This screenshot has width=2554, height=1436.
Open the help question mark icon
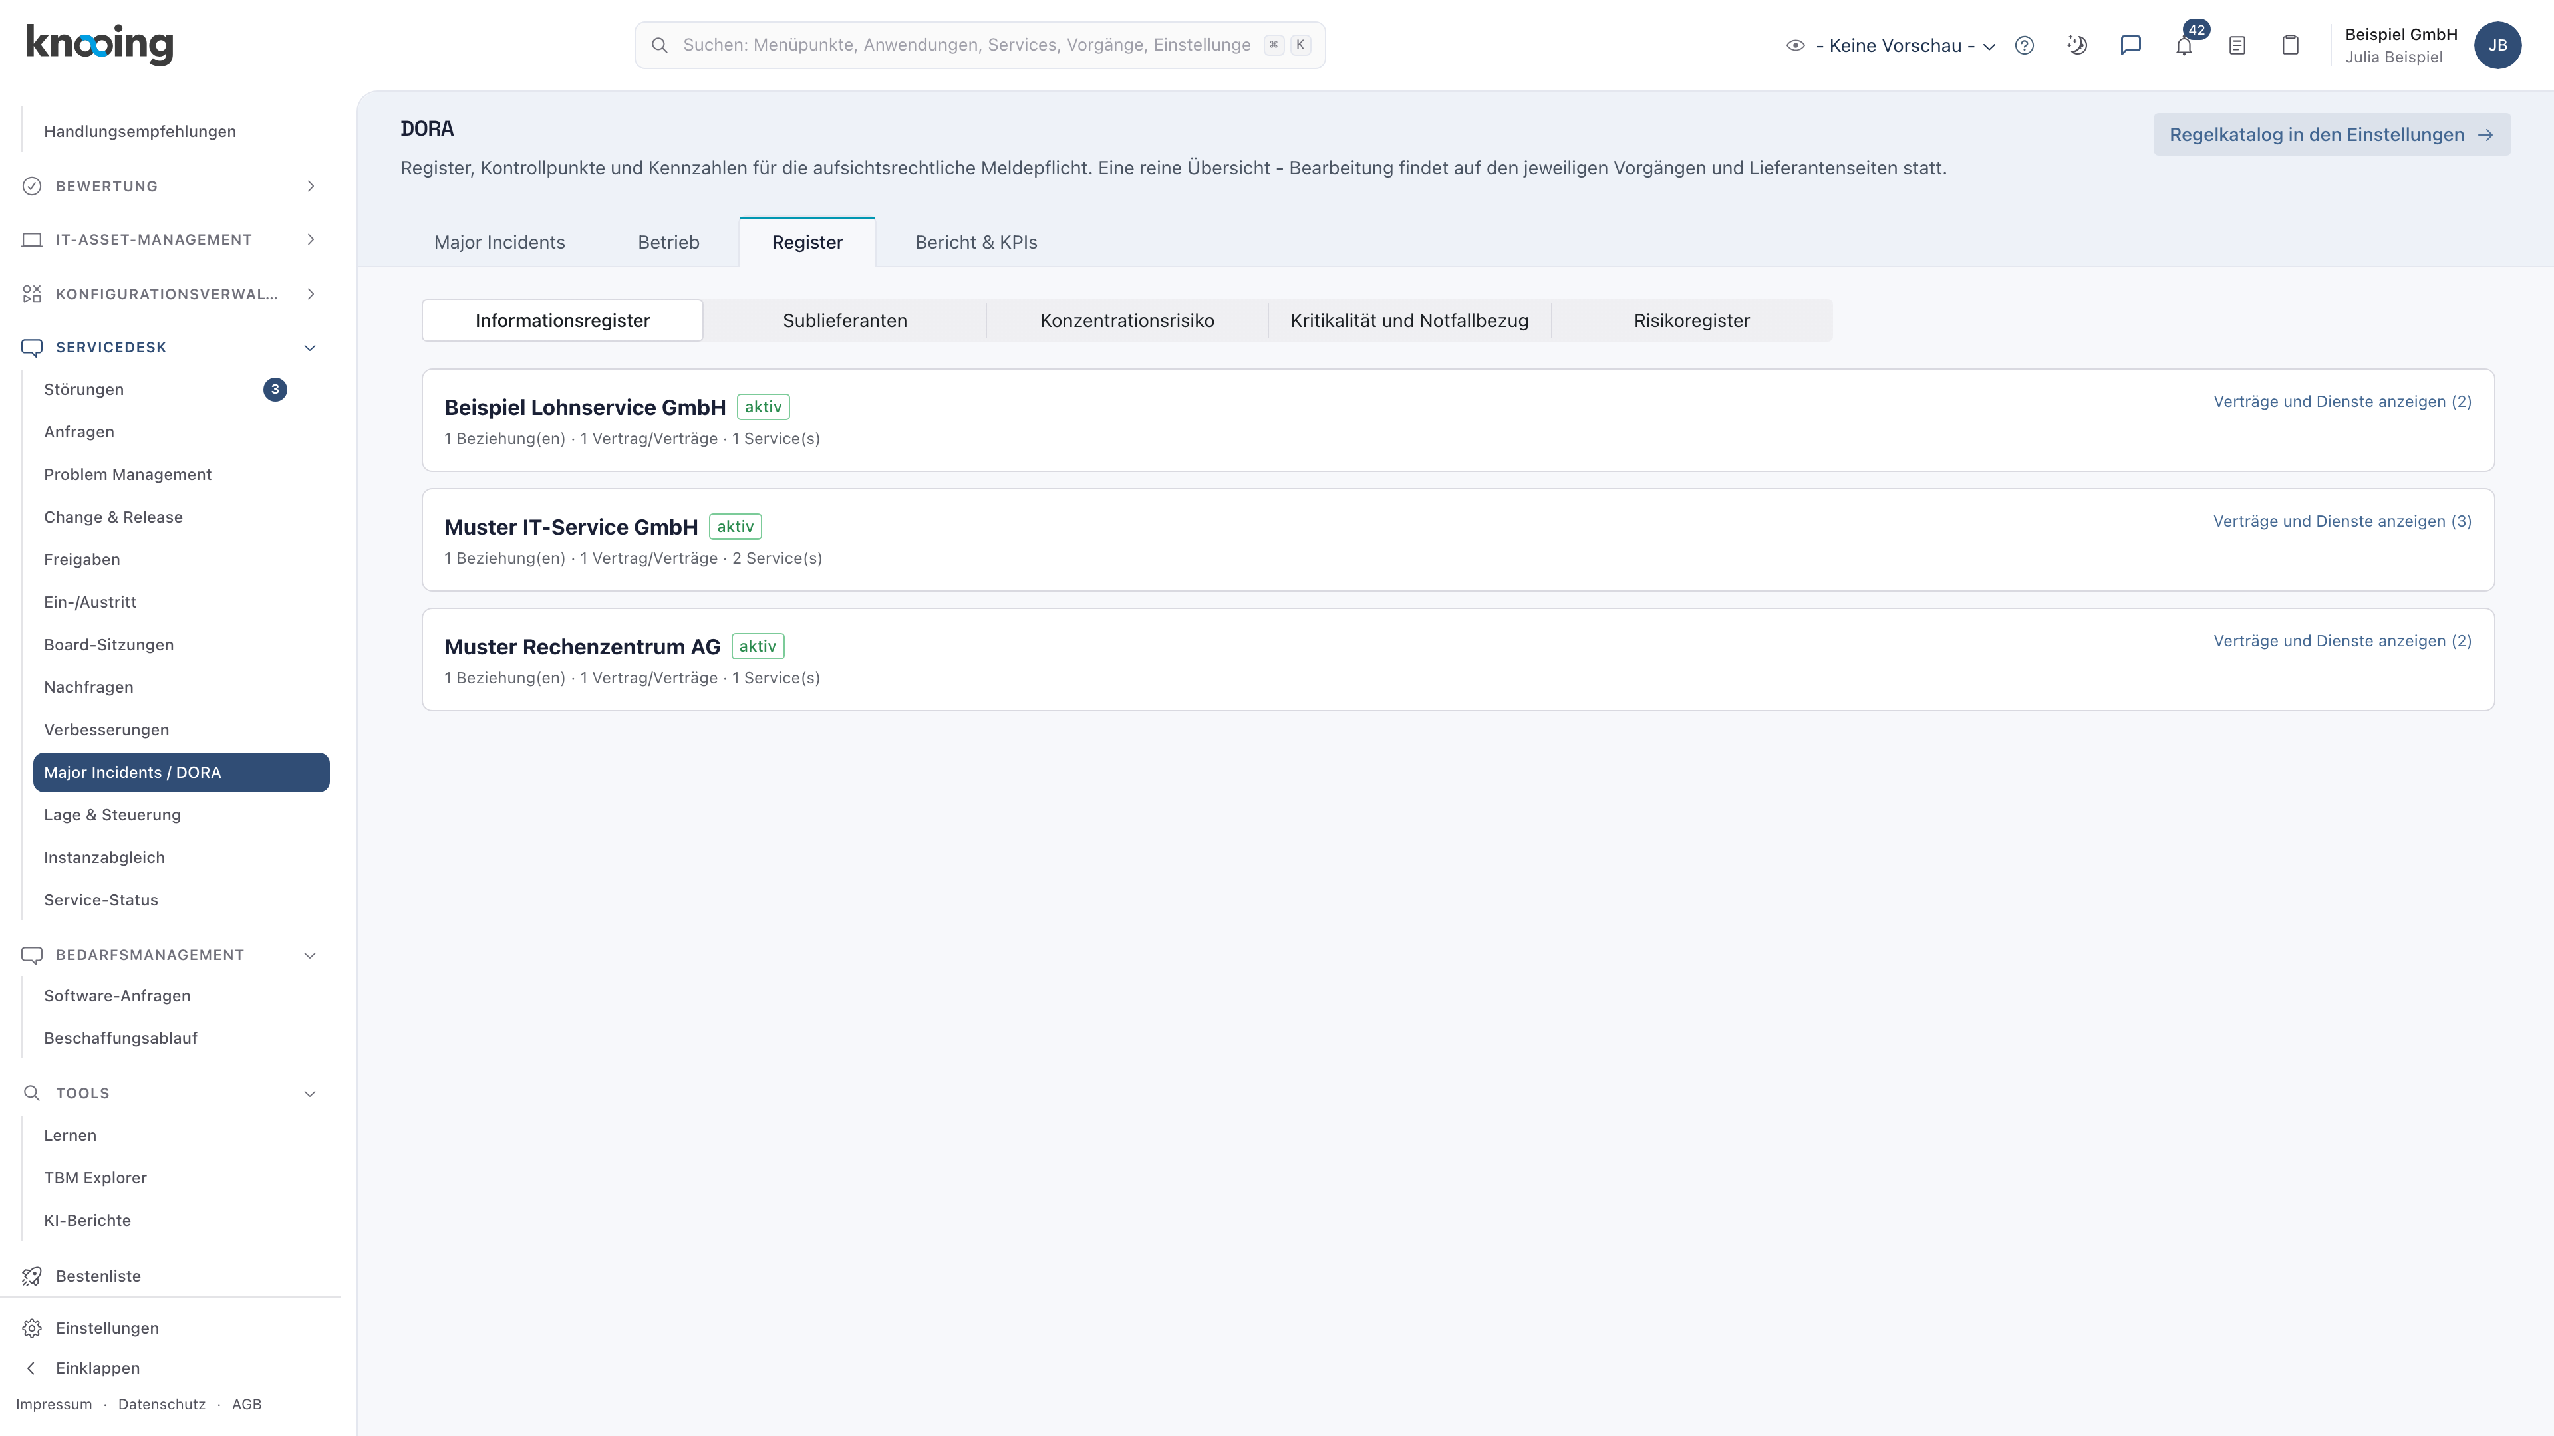[2025, 46]
